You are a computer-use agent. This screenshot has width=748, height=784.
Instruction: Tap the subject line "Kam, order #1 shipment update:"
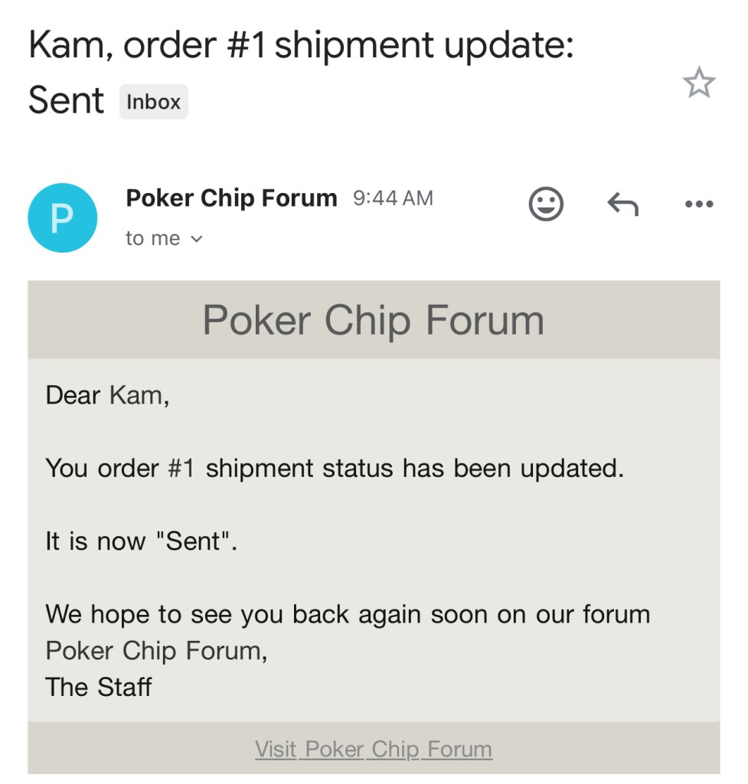301,45
